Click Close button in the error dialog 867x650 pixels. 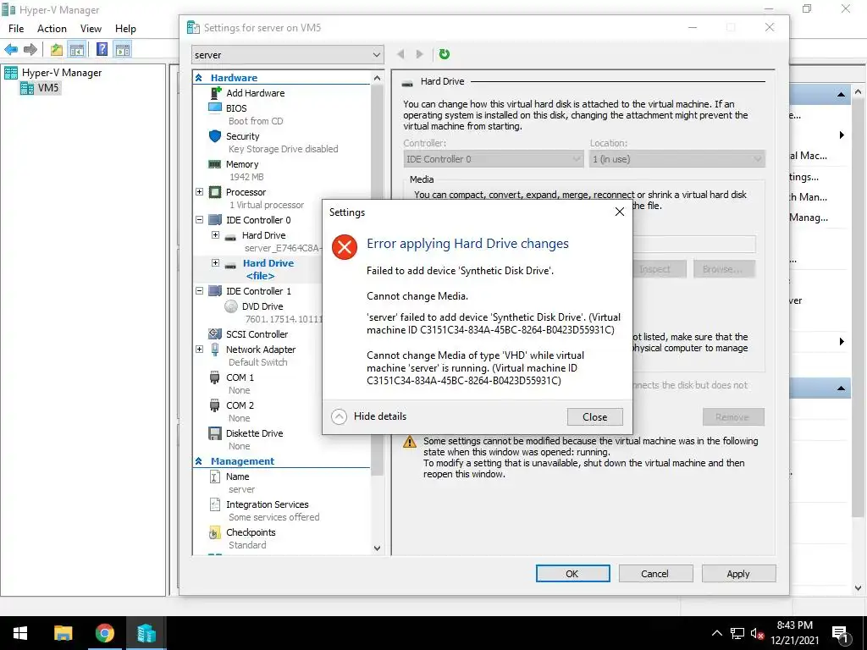coord(595,417)
